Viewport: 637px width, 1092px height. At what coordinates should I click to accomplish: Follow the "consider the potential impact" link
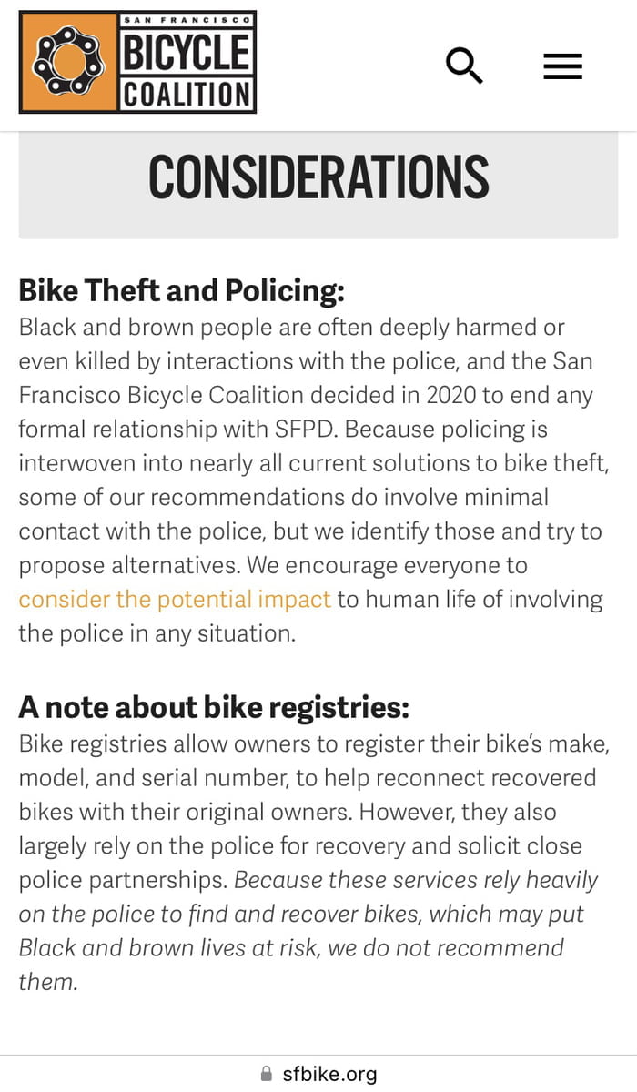click(175, 600)
